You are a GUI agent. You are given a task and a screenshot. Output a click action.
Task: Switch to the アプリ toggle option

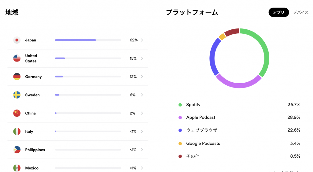point(278,13)
